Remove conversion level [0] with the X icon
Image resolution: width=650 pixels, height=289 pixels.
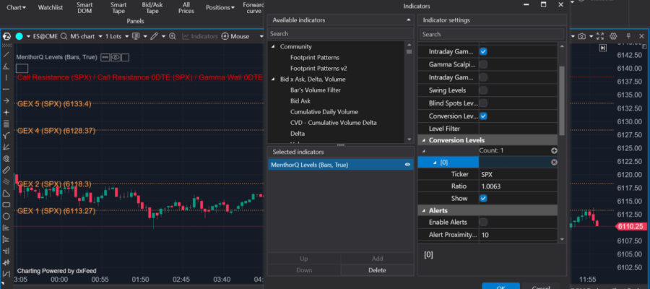point(554,163)
